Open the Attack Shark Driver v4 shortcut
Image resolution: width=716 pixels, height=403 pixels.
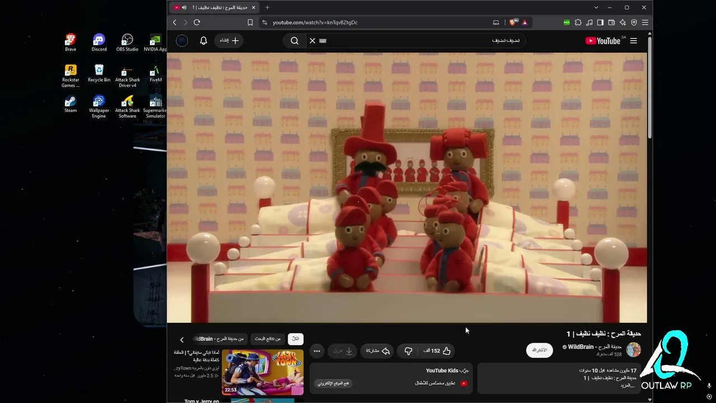point(128,76)
